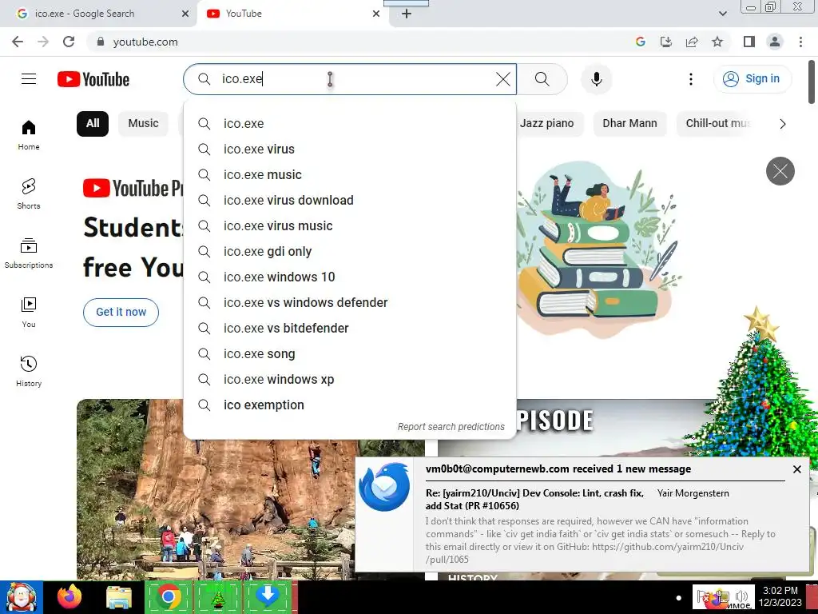Choose first suggestion 'ico.exe'
Screen dimensions: 818x614
350,124
